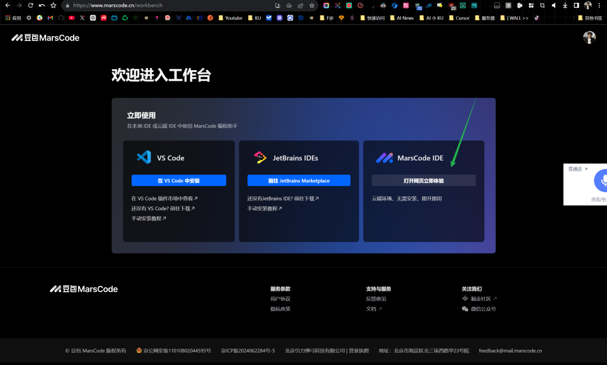Viewport: 607px width, 365px height.
Task: Open 手动安装教程 link under VS Code
Action: (x=148, y=218)
